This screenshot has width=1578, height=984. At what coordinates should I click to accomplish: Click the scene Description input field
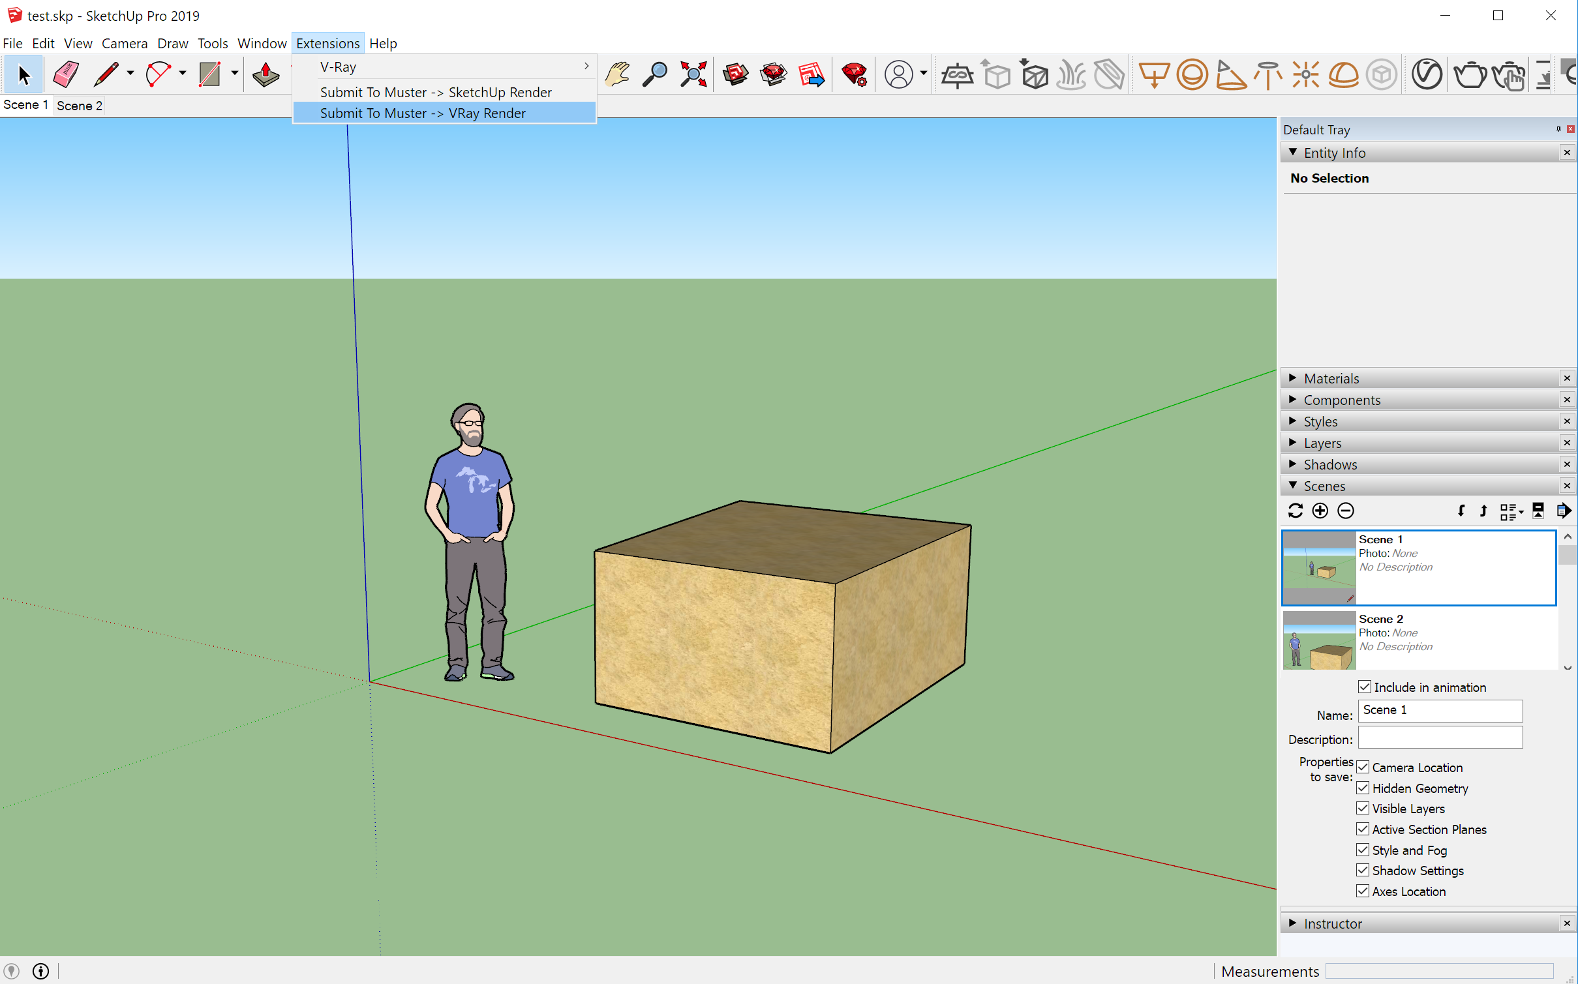pos(1440,738)
